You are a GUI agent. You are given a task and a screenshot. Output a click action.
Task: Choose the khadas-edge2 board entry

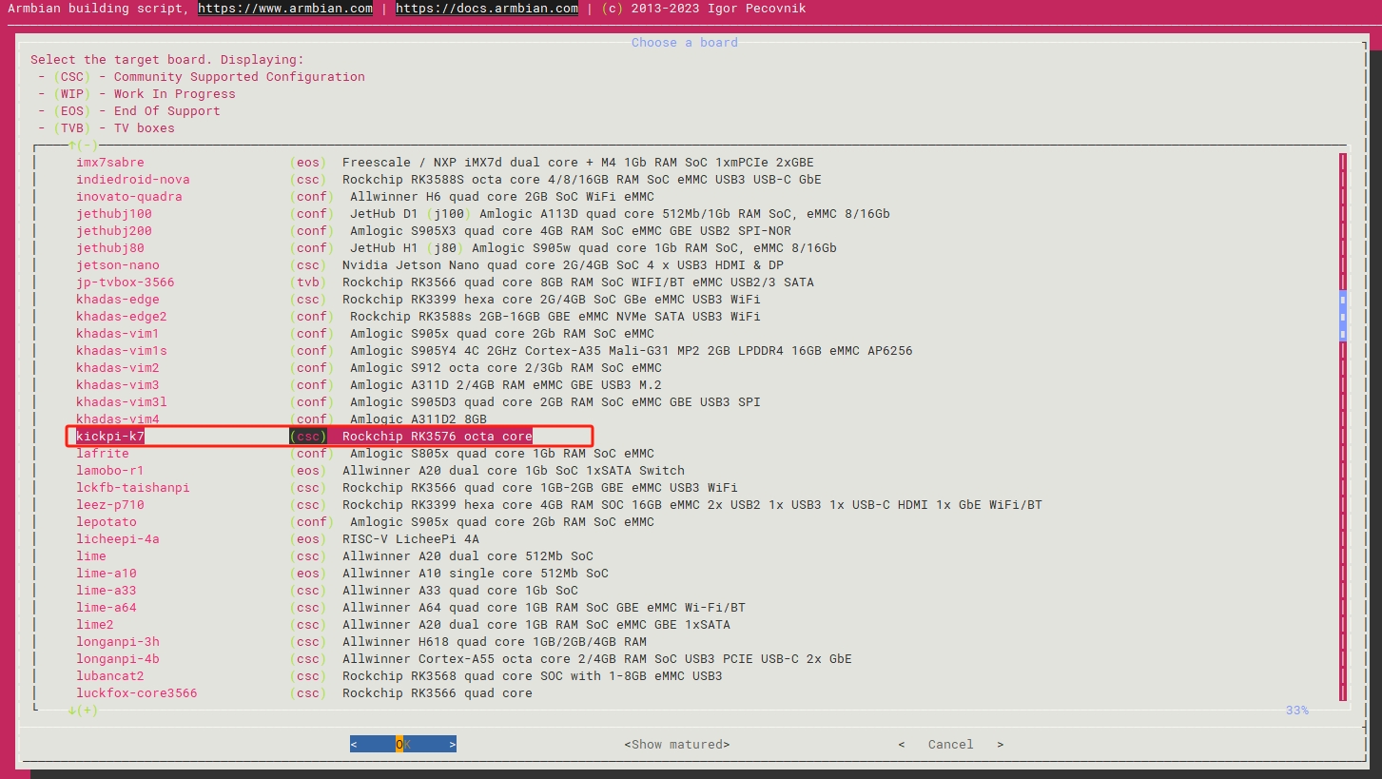(x=121, y=317)
